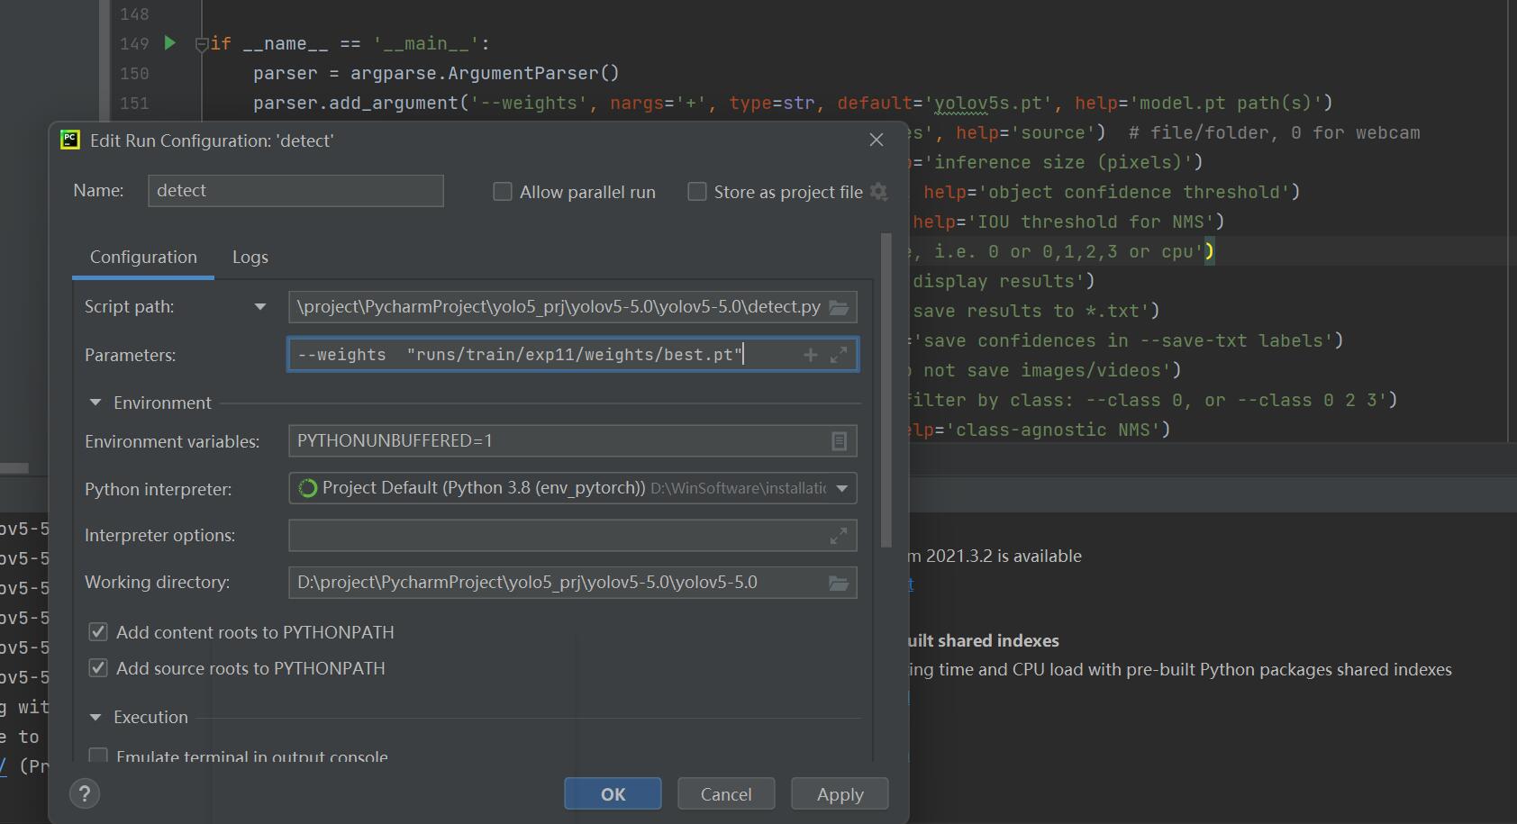The height and width of the screenshot is (824, 1517).
Task: Open the Script path type dropdown arrow
Action: 260,307
